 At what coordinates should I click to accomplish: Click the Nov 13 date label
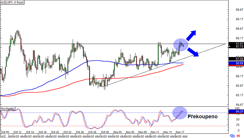pyautogui.click(x=168, y=132)
